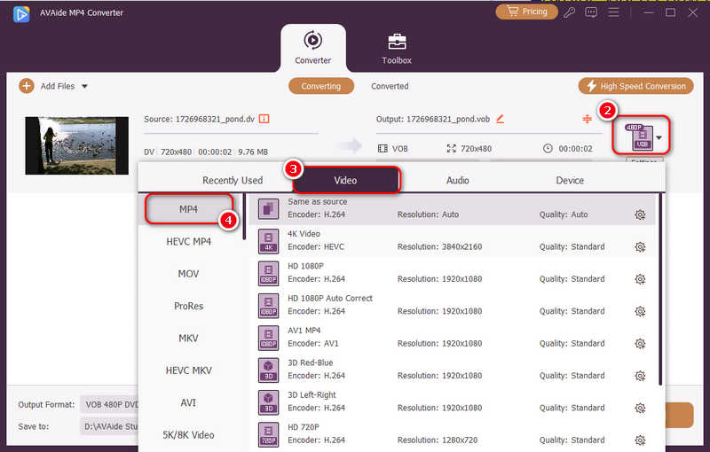Select 3D Red-Blue preset icon
The height and width of the screenshot is (452, 710).
click(269, 370)
